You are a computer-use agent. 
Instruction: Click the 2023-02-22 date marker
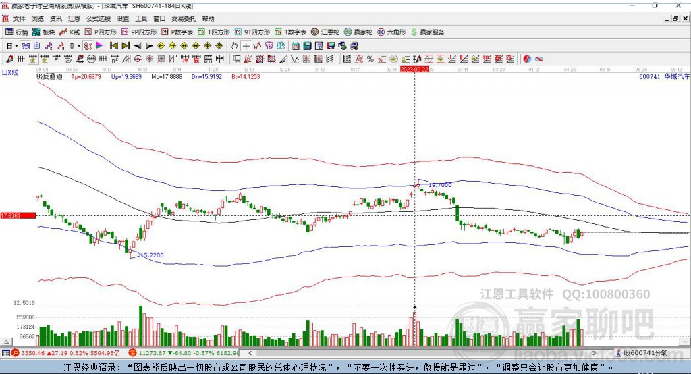[414, 70]
